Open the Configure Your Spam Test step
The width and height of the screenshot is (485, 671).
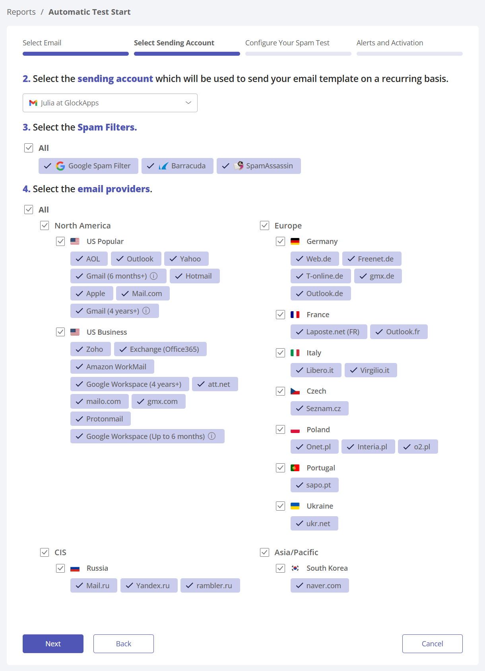point(287,43)
